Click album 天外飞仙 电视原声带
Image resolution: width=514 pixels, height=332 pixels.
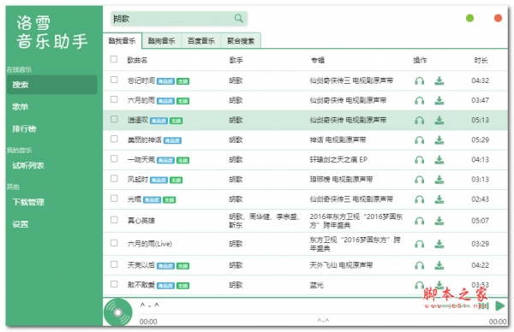341,265
